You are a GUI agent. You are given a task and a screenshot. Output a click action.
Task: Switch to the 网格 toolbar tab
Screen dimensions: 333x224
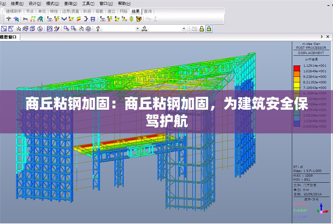tap(123, 11)
